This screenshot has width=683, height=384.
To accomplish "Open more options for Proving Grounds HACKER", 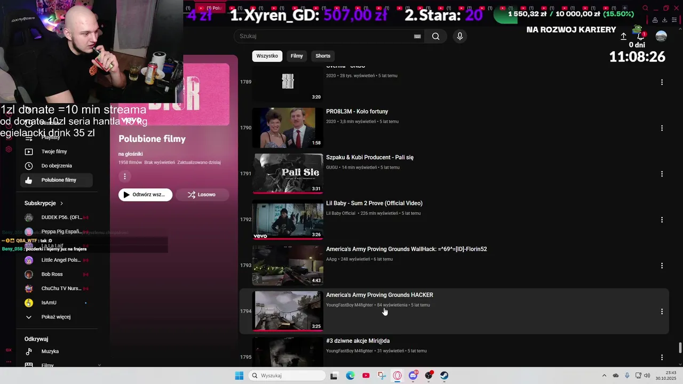I will point(662,311).
